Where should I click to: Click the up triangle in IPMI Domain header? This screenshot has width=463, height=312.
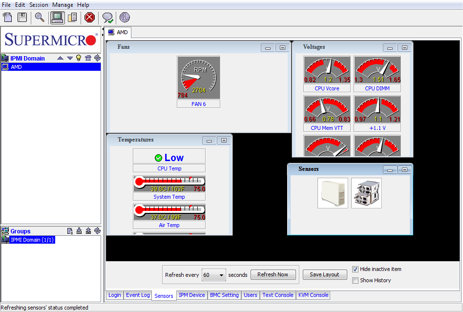(60, 58)
